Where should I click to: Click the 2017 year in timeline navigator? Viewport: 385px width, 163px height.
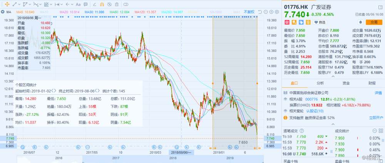[115, 158]
